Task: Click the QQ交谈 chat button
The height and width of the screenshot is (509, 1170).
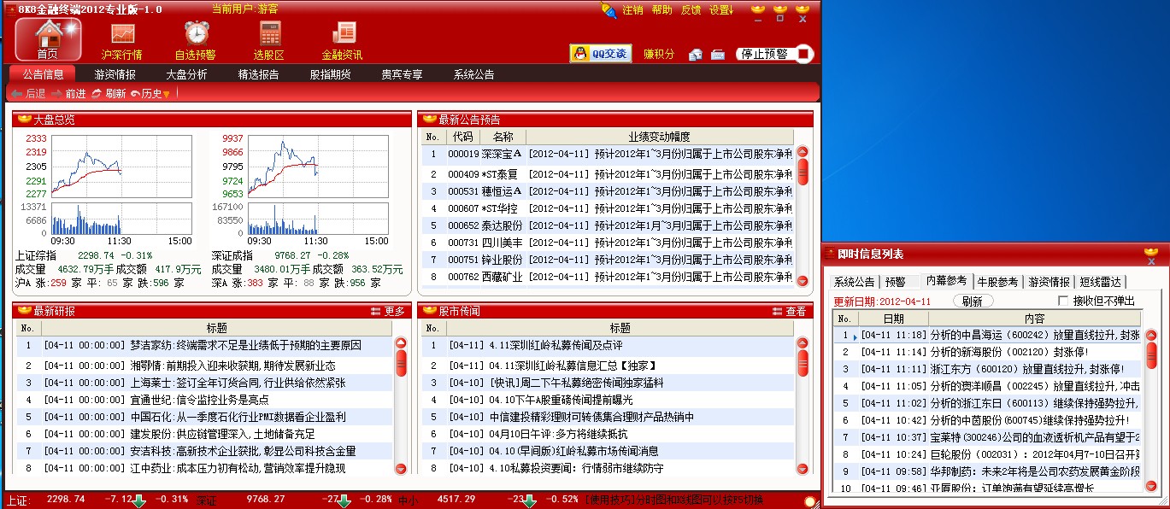Action: 601,54
